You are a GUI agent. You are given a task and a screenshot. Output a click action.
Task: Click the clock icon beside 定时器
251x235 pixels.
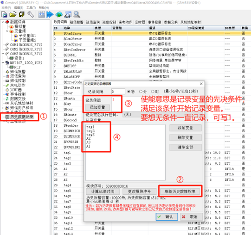[x=7, y=90]
